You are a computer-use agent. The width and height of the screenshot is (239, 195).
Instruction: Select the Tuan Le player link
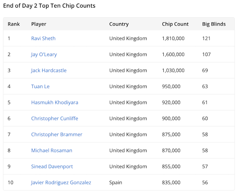click(40, 86)
